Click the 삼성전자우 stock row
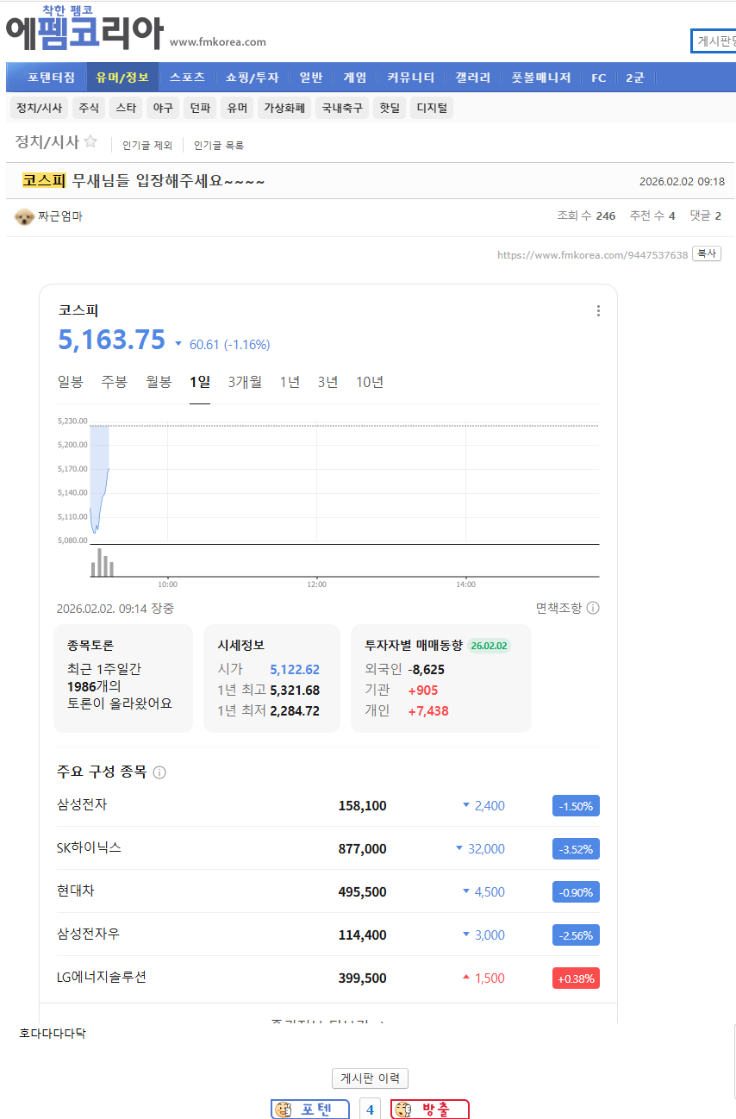 coord(327,935)
